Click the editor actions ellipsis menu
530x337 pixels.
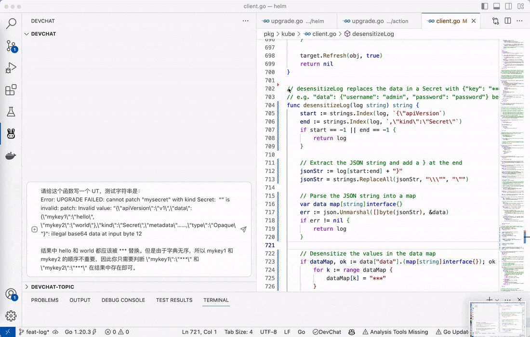(x=519, y=21)
